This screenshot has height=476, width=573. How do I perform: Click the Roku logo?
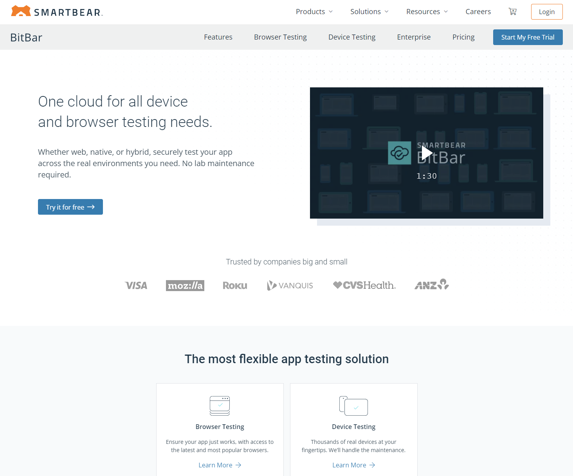pyautogui.click(x=235, y=285)
